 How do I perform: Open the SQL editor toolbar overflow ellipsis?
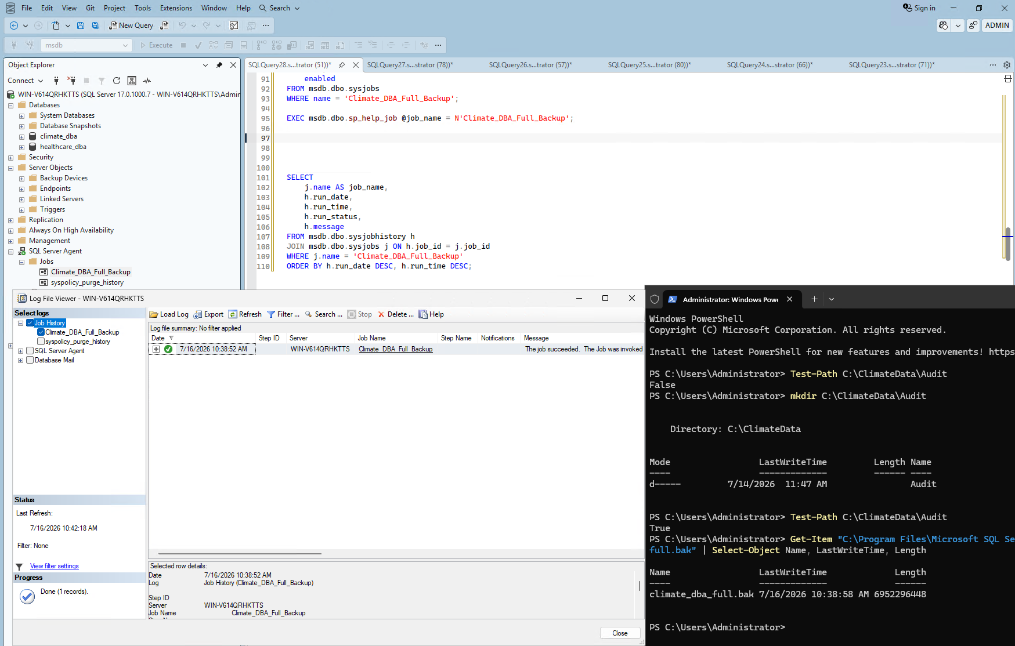tap(438, 45)
